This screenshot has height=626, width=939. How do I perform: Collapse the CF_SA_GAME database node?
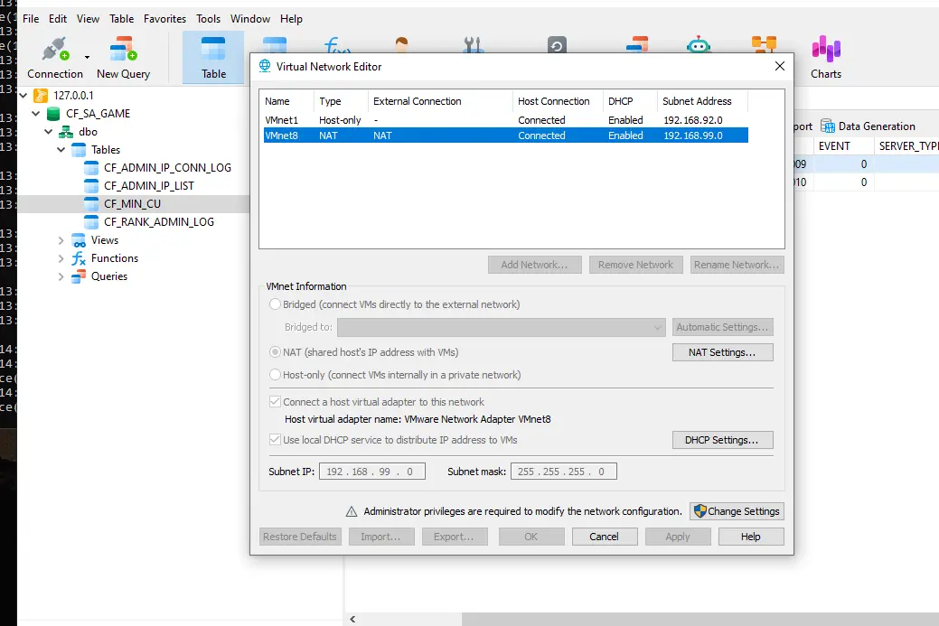[36, 113]
